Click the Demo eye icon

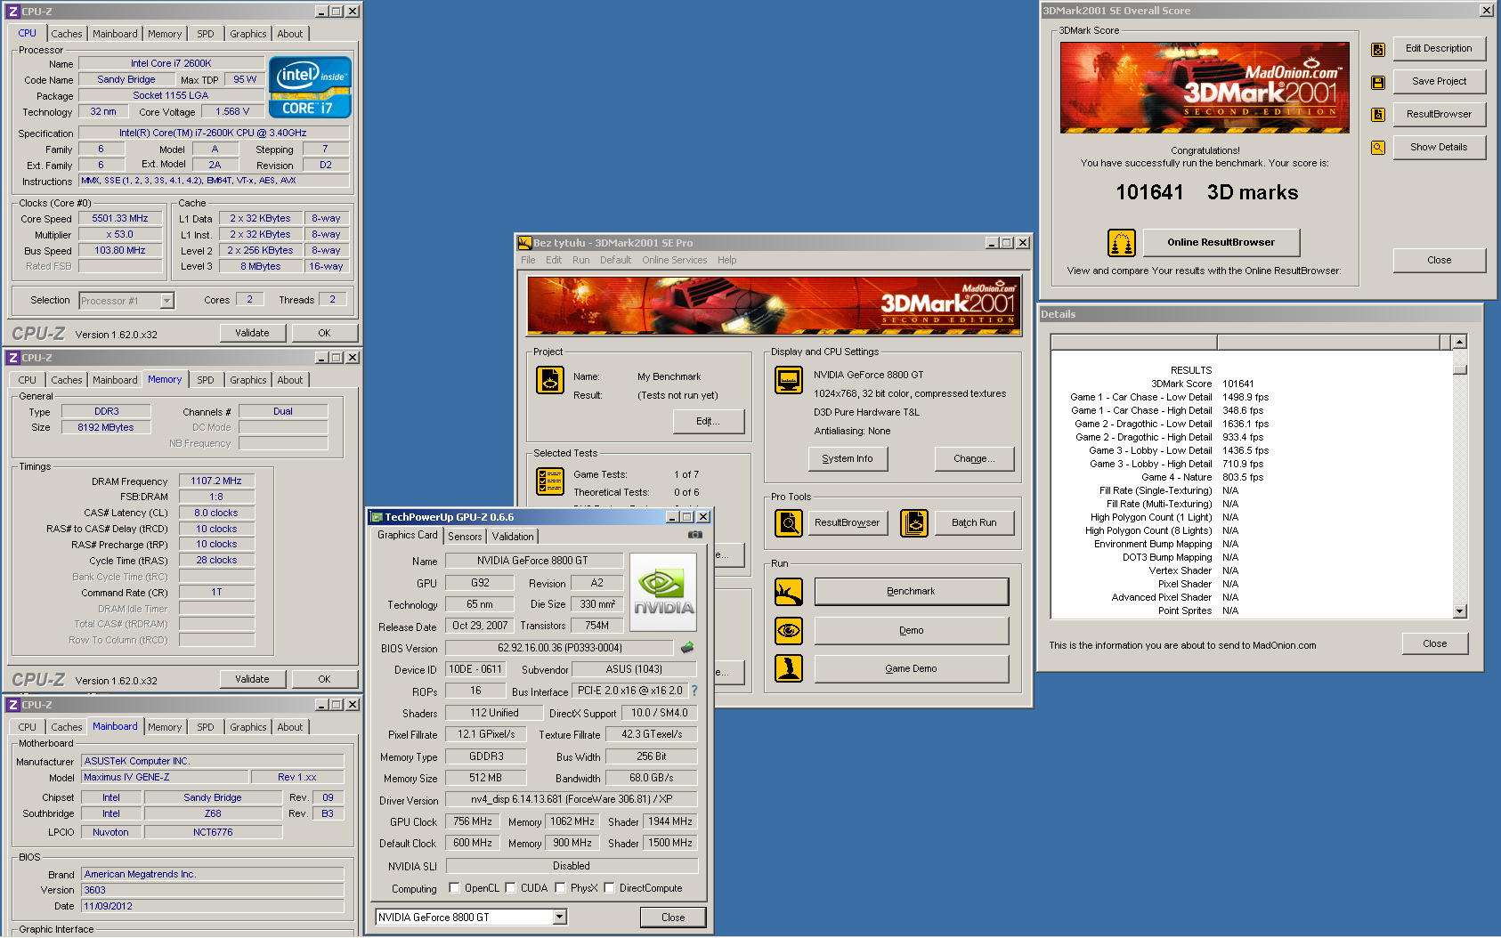coord(789,631)
